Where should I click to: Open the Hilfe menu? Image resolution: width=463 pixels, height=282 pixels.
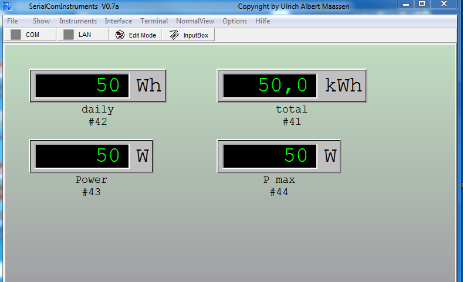262,21
